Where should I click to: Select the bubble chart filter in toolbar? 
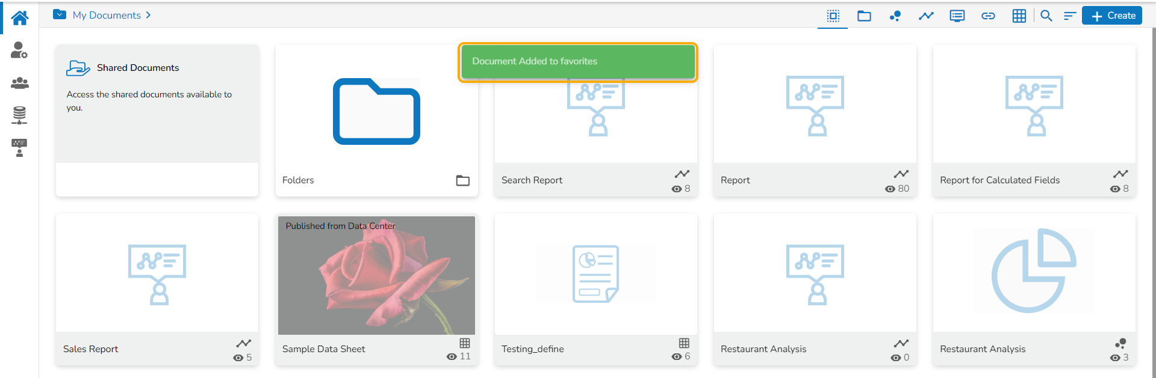coord(895,16)
